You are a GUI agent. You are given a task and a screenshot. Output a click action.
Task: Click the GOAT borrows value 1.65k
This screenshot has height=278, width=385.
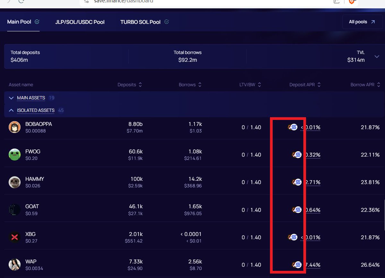pos(195,206)
